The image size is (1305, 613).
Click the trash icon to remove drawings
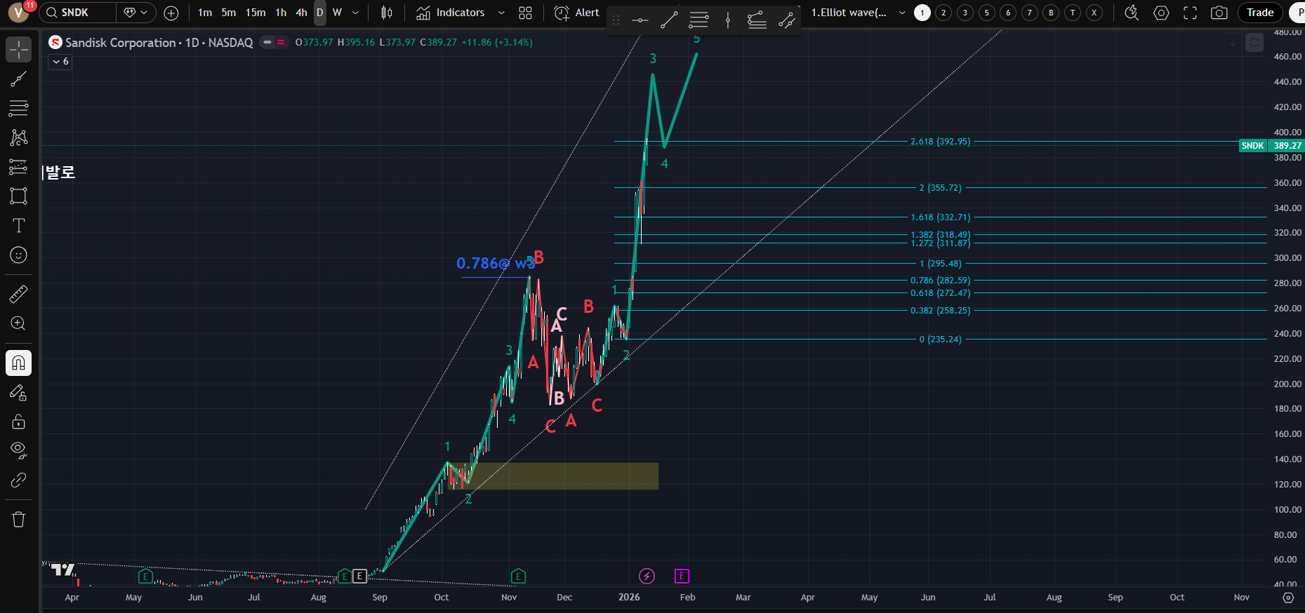(x=19, y=519)
